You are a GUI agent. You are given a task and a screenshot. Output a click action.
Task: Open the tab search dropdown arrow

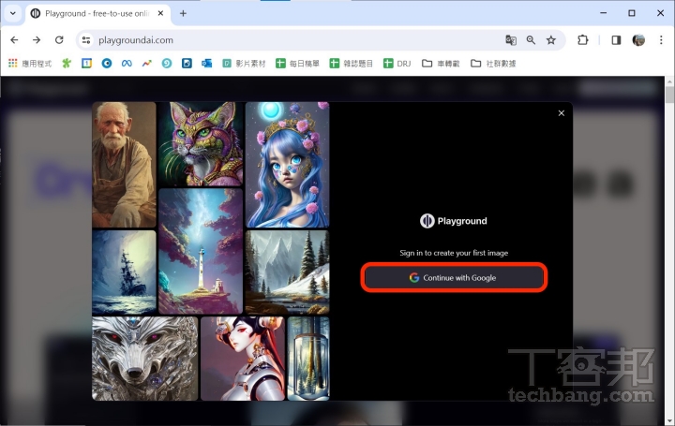point(13,13)
